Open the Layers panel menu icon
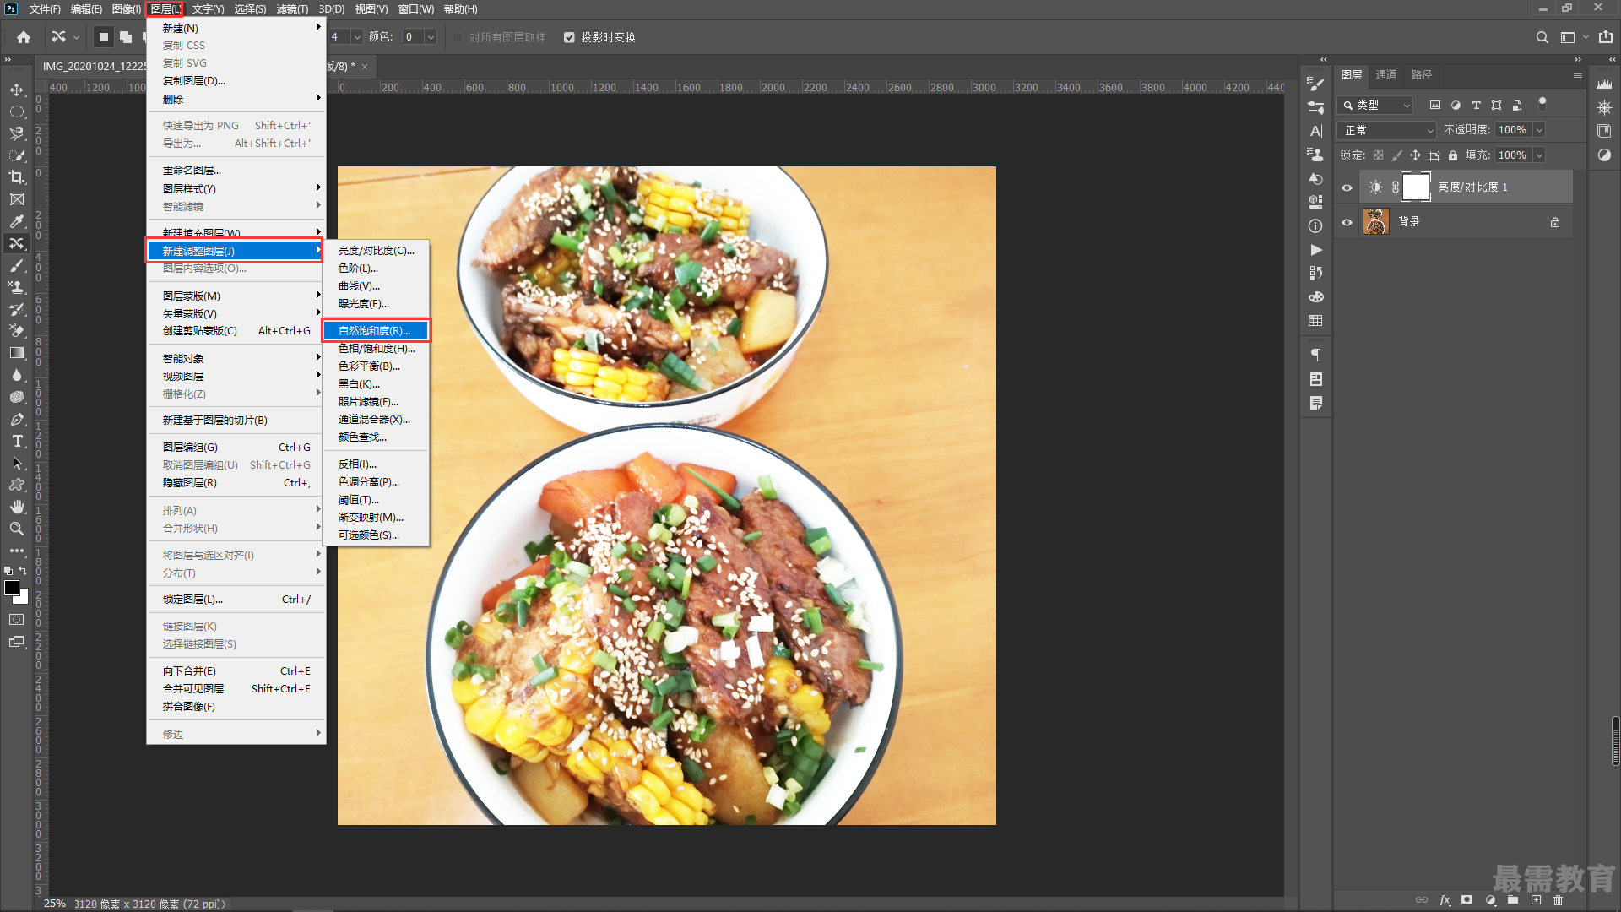This screenshot has height=912, width=1621. (x=1577, y=76)
